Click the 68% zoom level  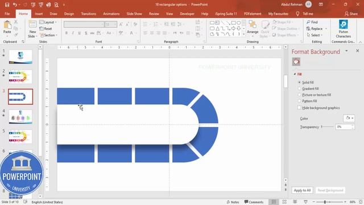[353, 202]
